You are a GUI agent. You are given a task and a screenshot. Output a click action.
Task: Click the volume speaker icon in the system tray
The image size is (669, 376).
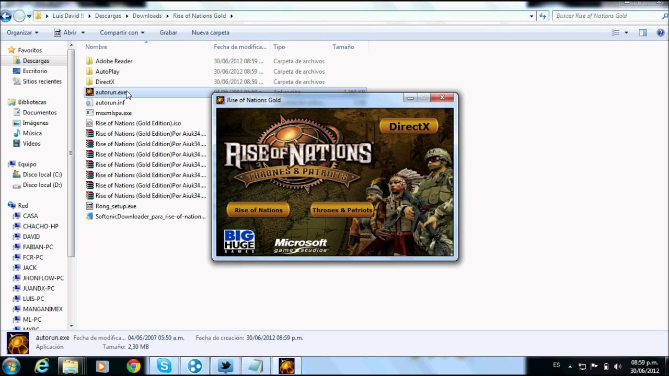(x=618, y=366)
